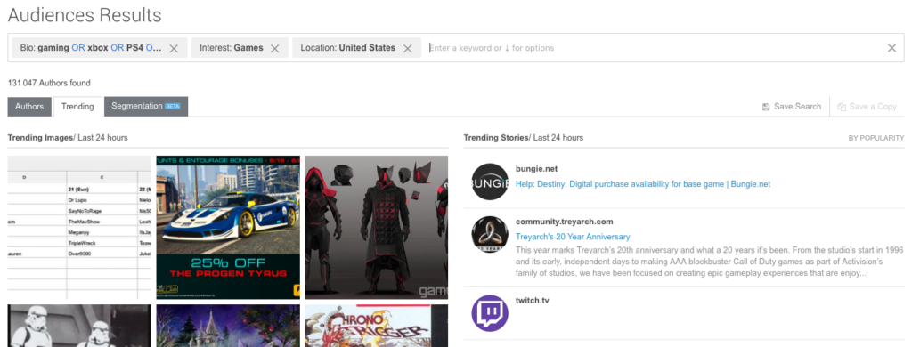The width and height of the screenshot is (912, 347).
Task: Open the Chrono Trigger trending image
Action: (x=377, y=326)
